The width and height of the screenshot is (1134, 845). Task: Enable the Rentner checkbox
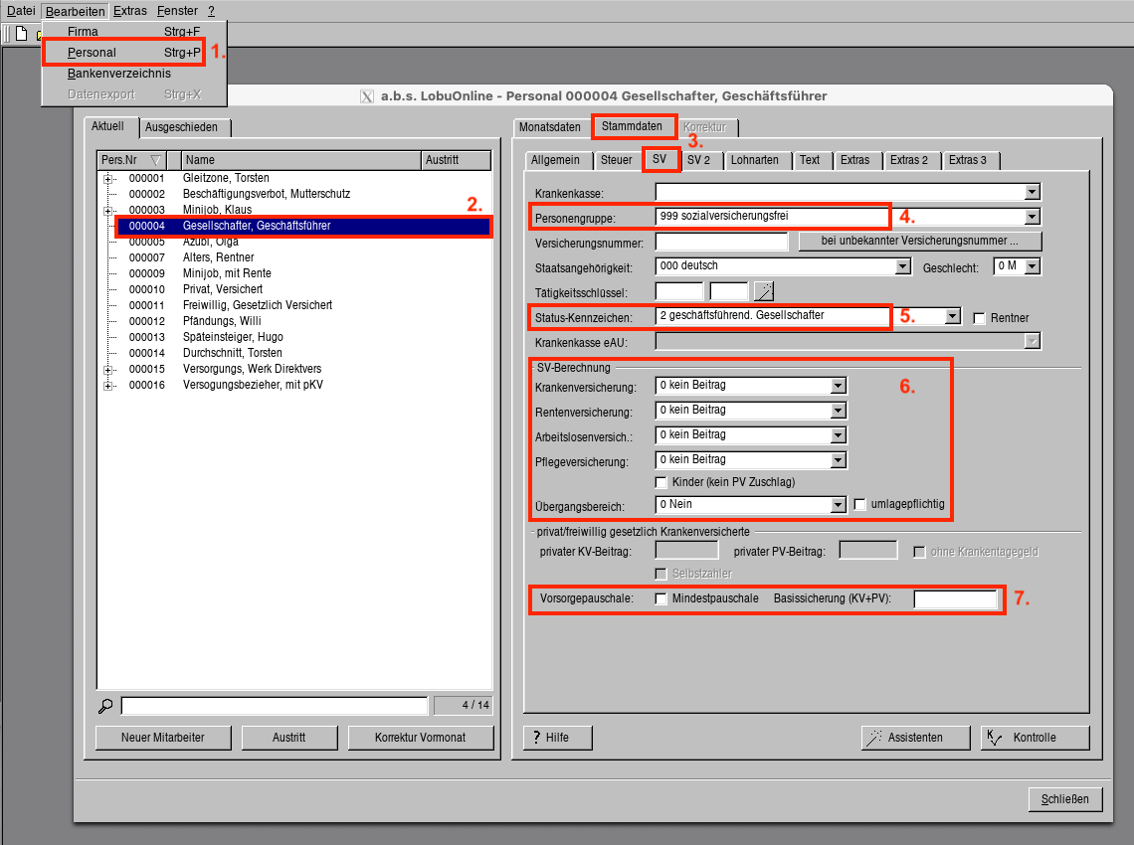[980, 318]
